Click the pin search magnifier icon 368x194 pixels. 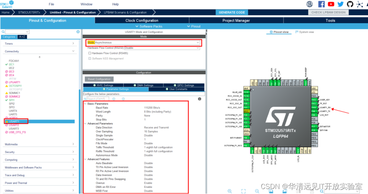322,191
